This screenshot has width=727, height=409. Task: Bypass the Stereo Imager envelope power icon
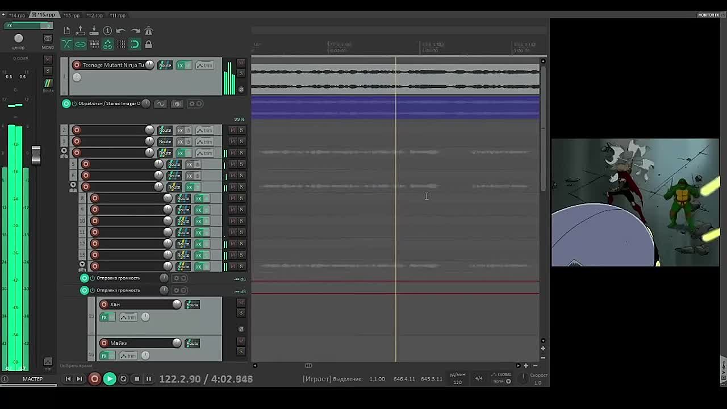pyautogui.click(x=74, y=104)
